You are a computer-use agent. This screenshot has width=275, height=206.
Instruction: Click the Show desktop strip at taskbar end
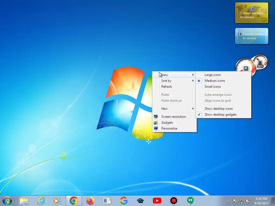[273, 201]
